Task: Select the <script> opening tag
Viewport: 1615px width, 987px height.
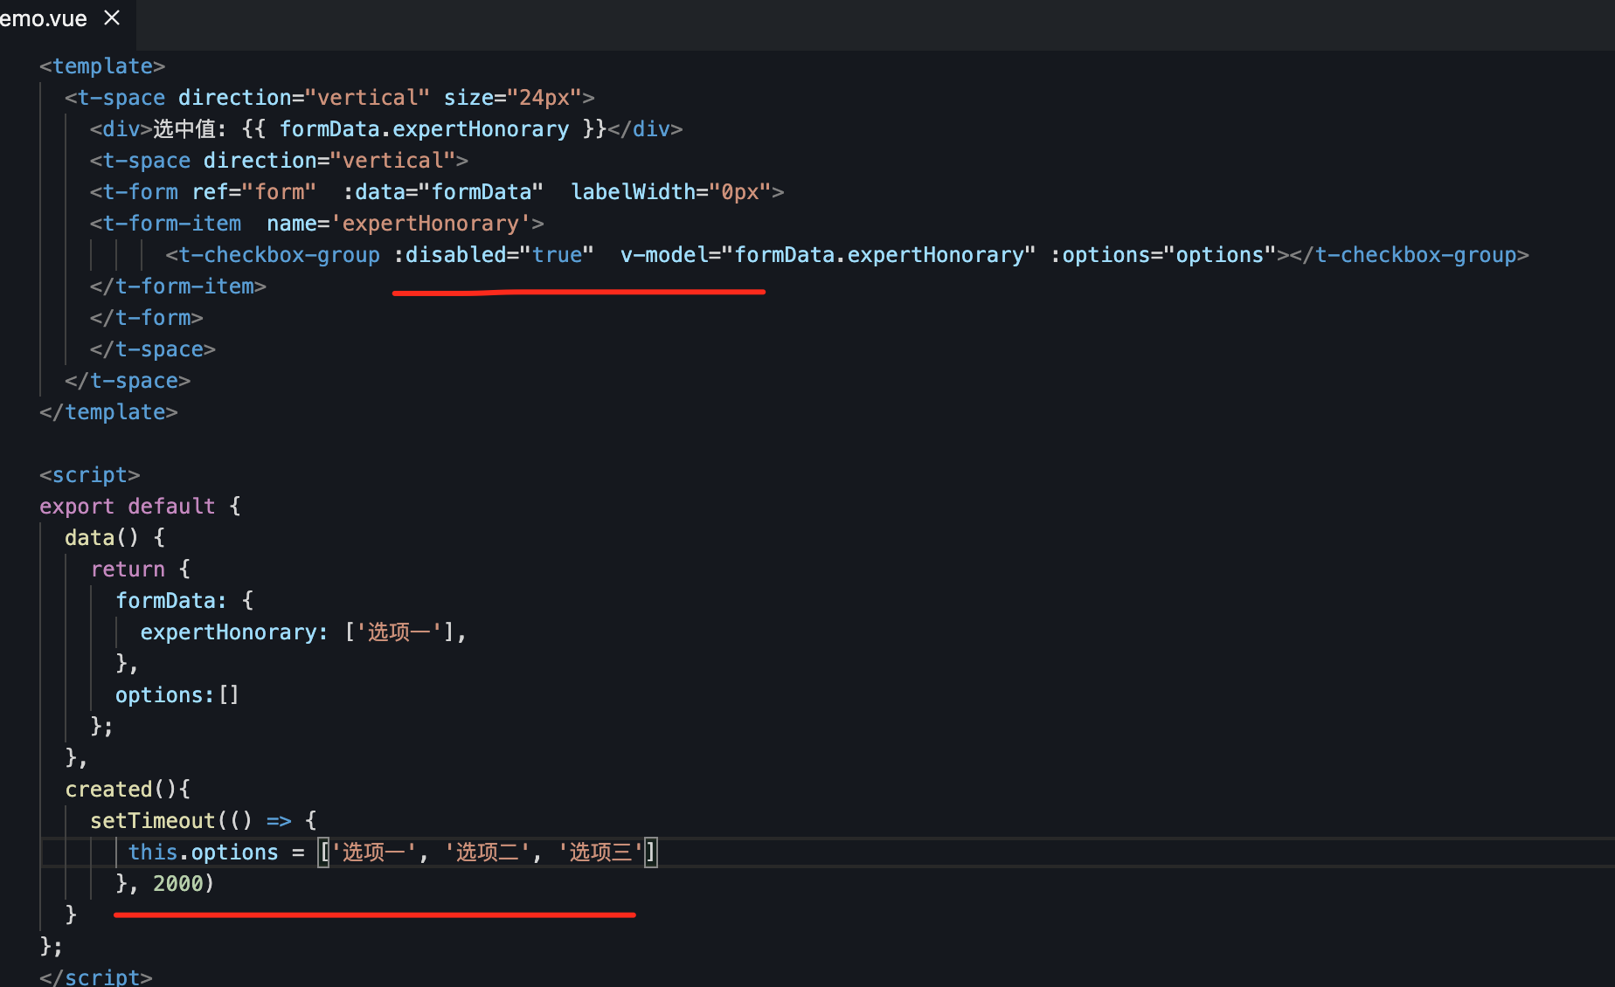Action: [x=89, y=474]
